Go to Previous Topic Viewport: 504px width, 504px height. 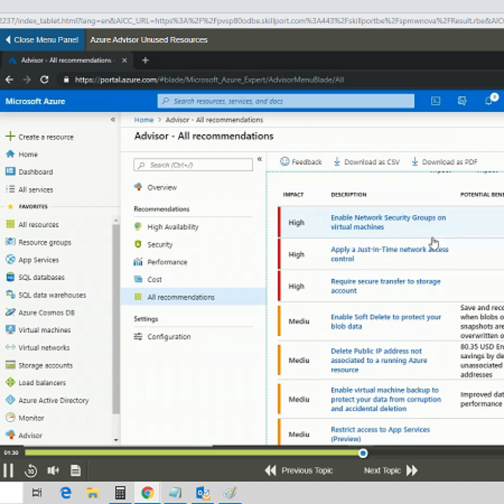click(x=299, y=471)
